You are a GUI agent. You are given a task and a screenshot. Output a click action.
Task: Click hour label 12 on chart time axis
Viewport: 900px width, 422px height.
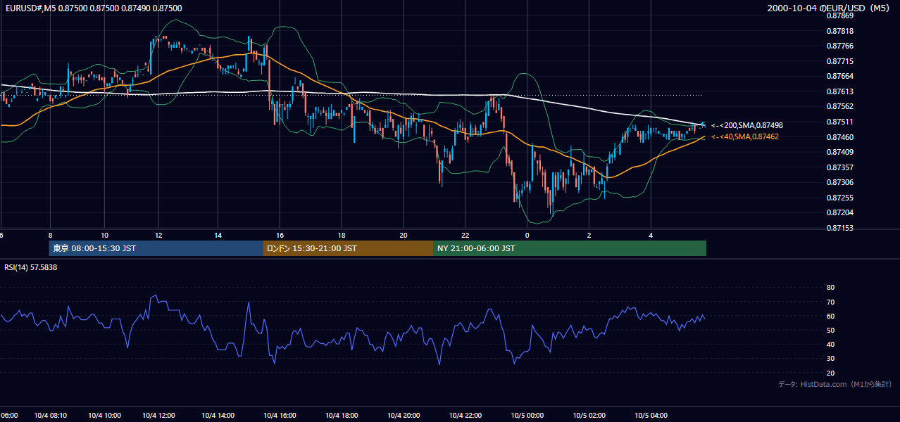[x=158, y=235]
